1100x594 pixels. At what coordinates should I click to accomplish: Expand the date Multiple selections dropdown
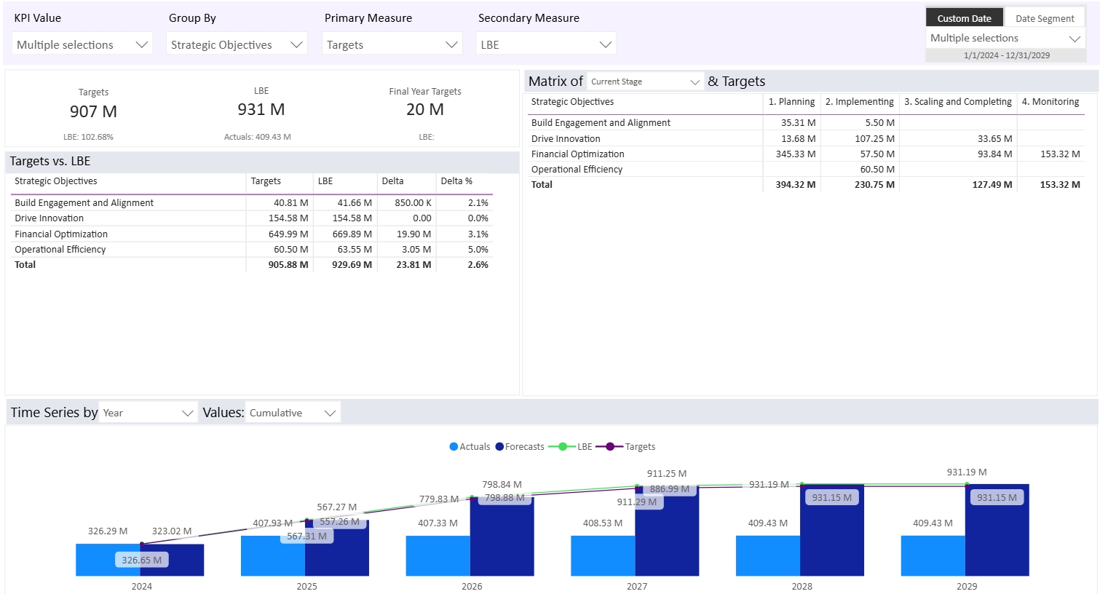click(x=1005, y=38)
